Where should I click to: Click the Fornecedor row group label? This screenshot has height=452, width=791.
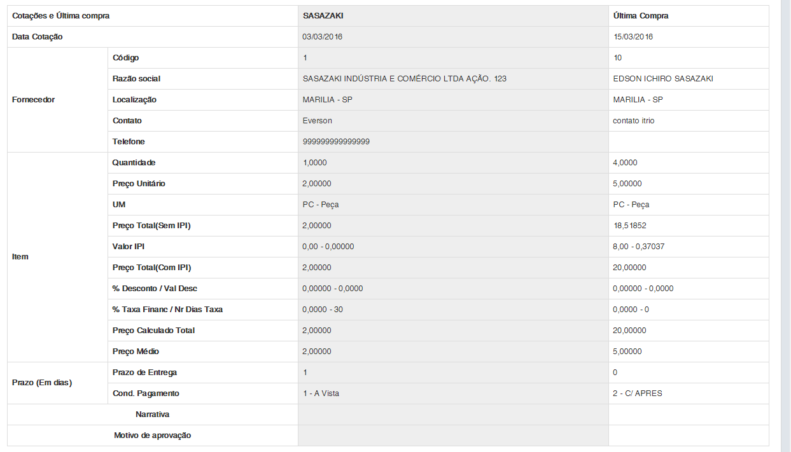(x=34, y=100)
